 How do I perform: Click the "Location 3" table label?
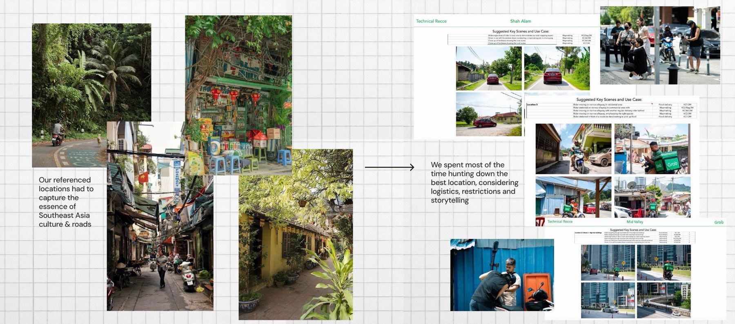click(532, 105)
